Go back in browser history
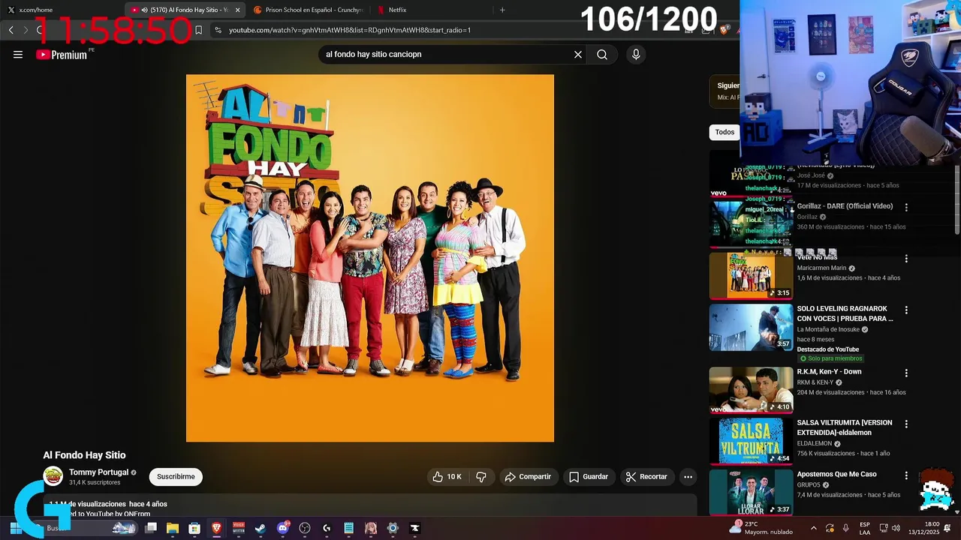This screenshot has width=961, height=540. coord(11,30)
